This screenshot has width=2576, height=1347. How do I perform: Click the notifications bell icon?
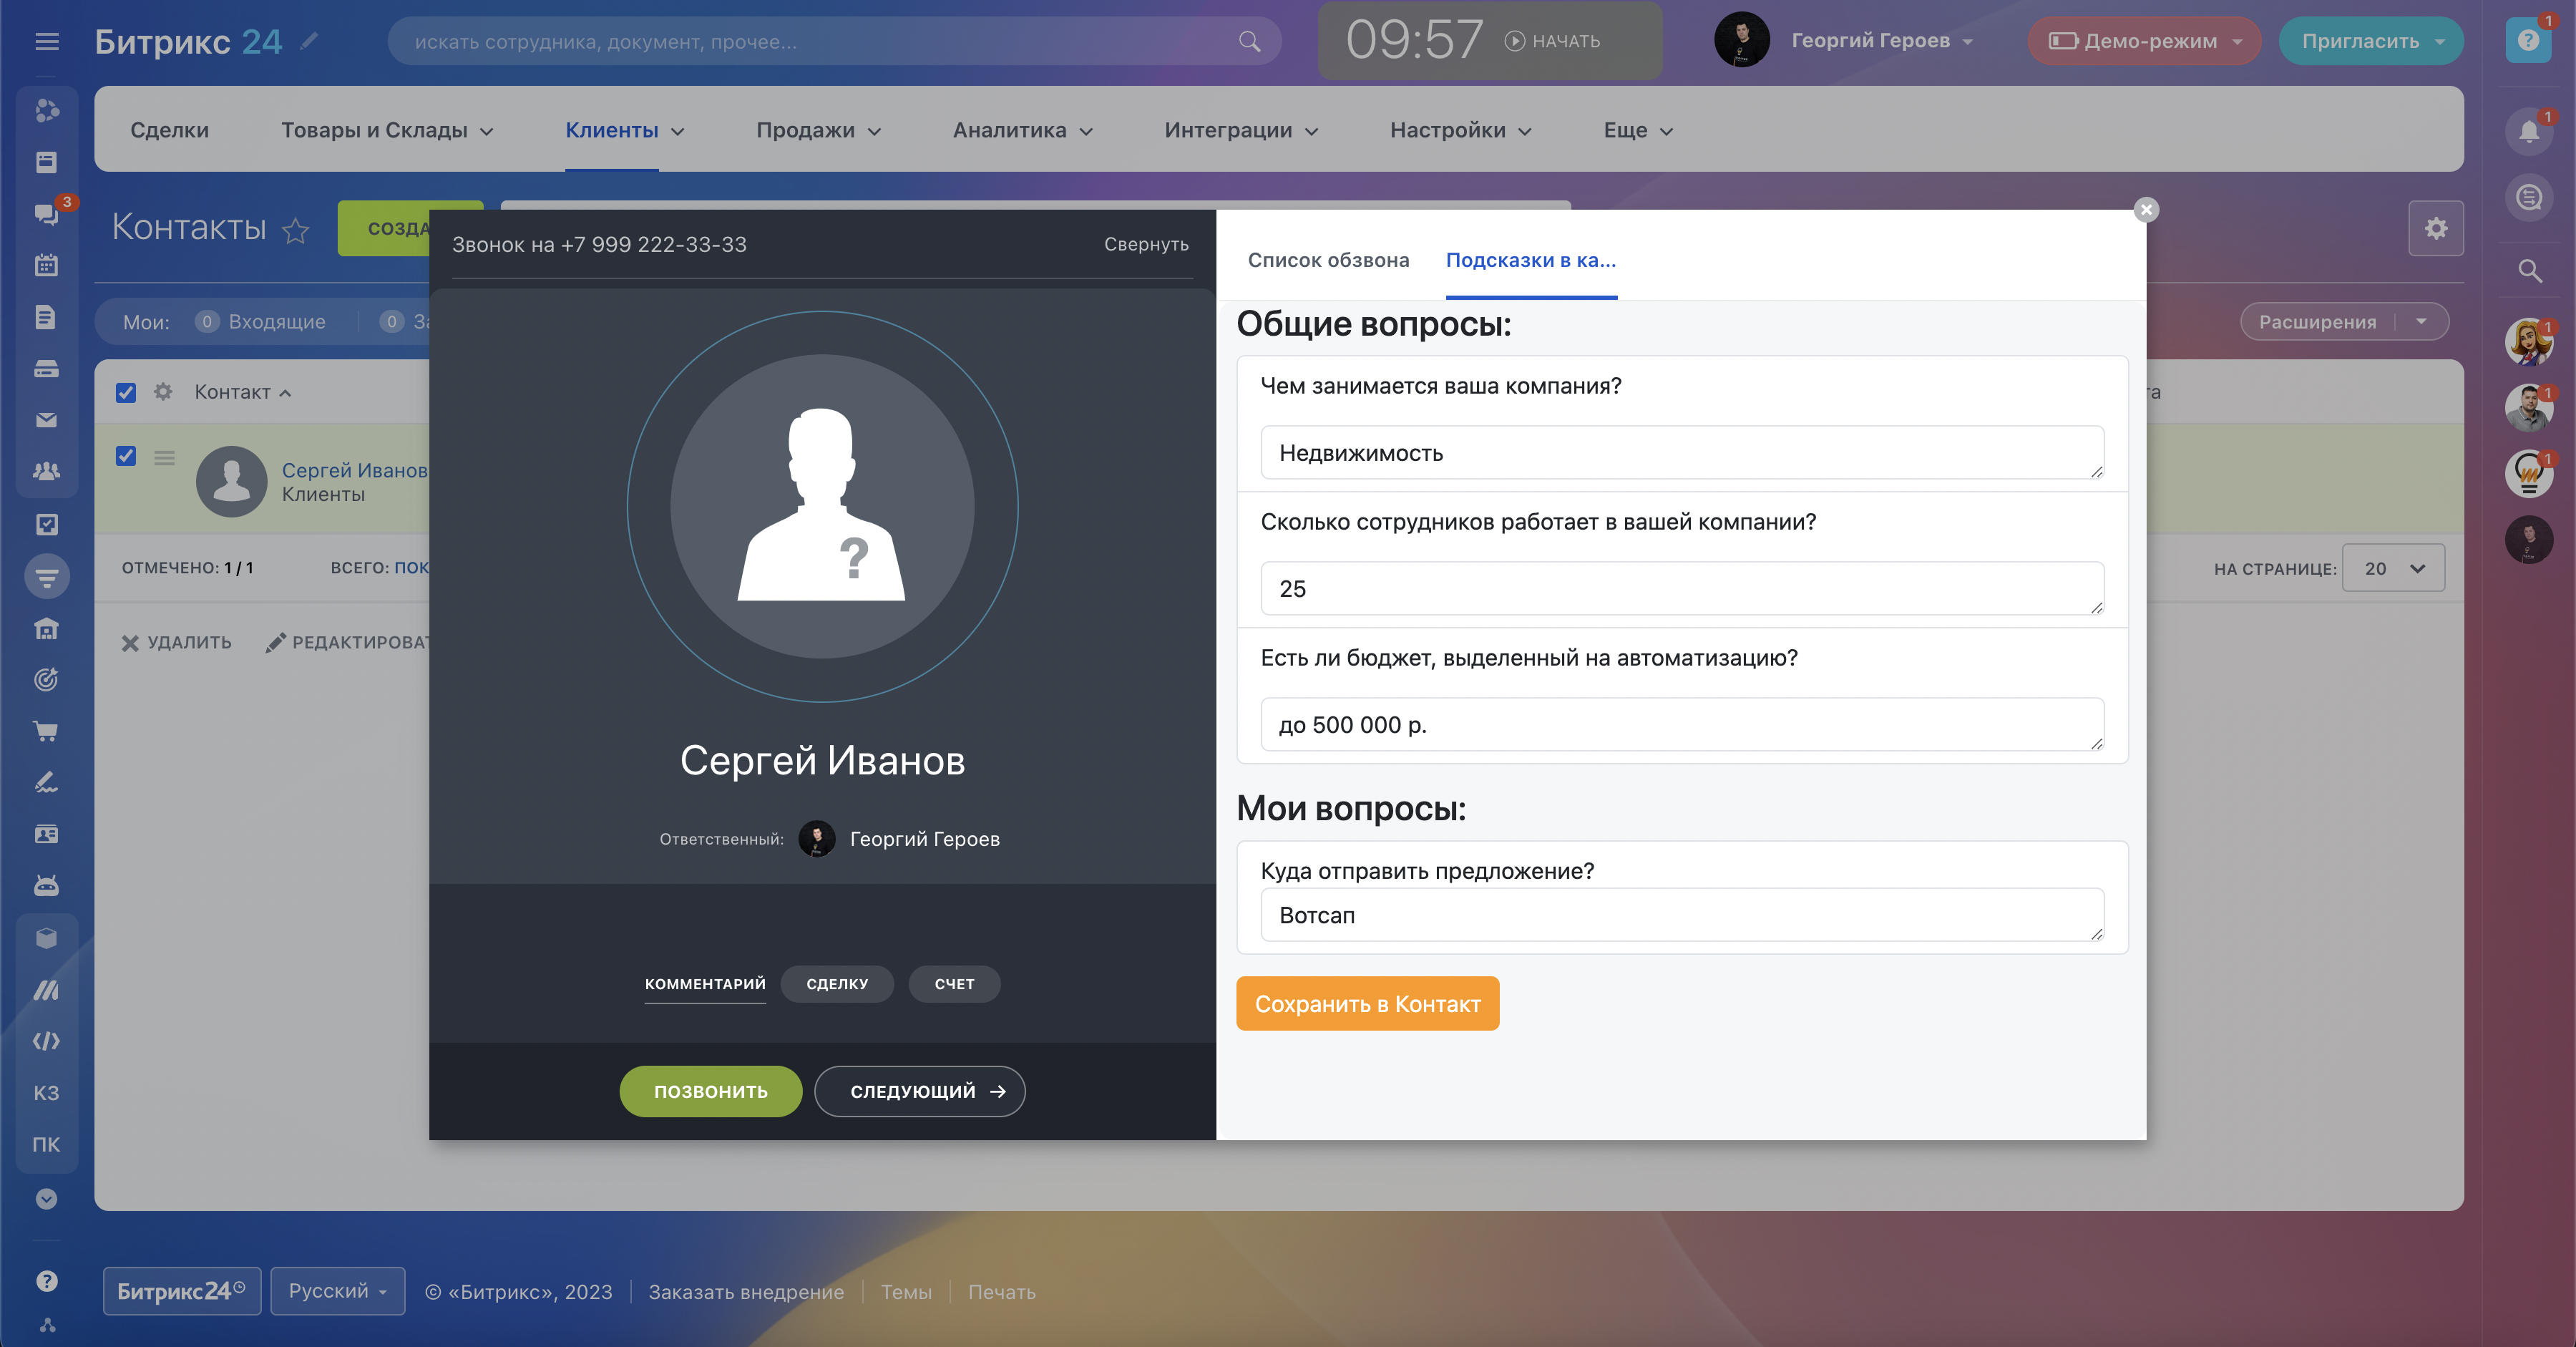tap(2528, 132)
